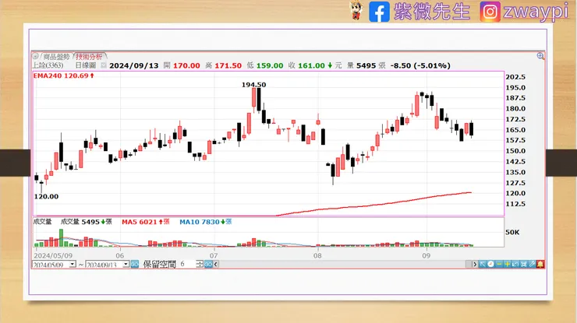Image resolution: width=577 pixels, height=323 pixels.
Task: Click the 保留空間 spinner arrows
Action: (200, 264)
